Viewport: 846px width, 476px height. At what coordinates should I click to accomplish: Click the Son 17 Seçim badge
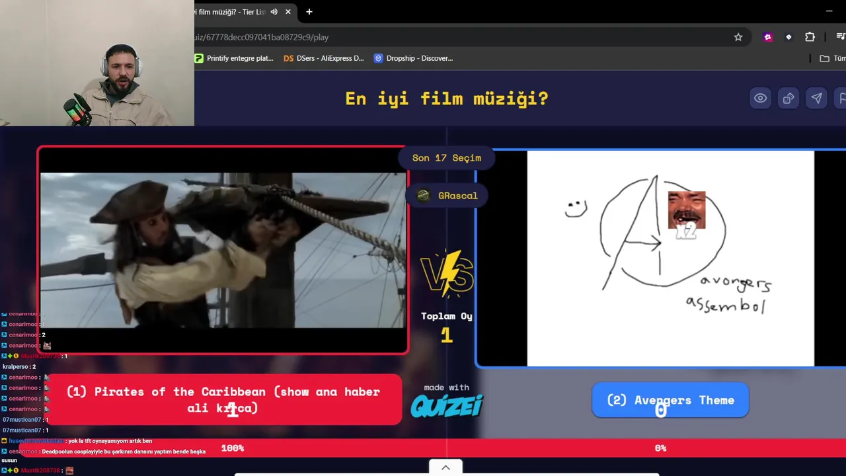(447, 158)
